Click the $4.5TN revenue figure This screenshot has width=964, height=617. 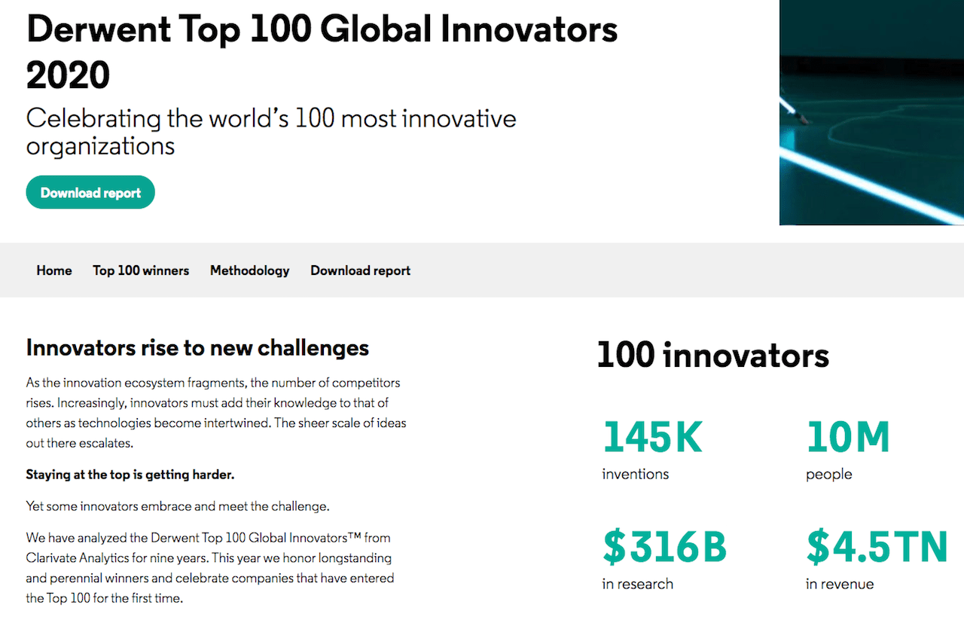(876, 547)
